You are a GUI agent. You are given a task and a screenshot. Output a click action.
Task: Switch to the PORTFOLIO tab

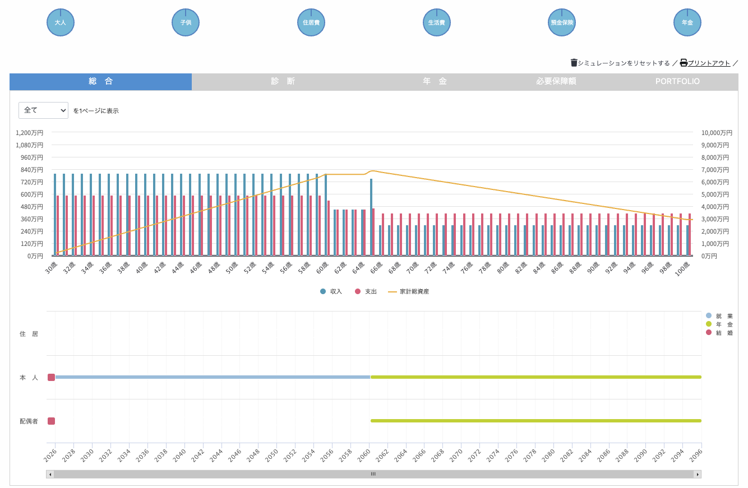pyautogui.click(x=677, y=81)
